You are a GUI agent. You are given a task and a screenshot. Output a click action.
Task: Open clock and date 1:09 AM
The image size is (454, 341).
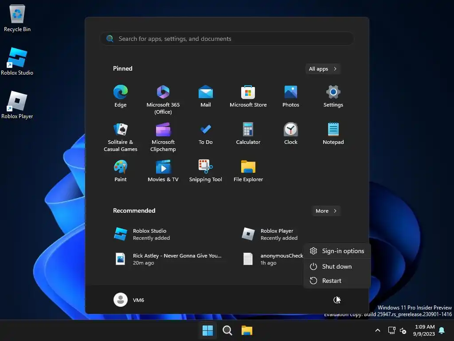424,330
